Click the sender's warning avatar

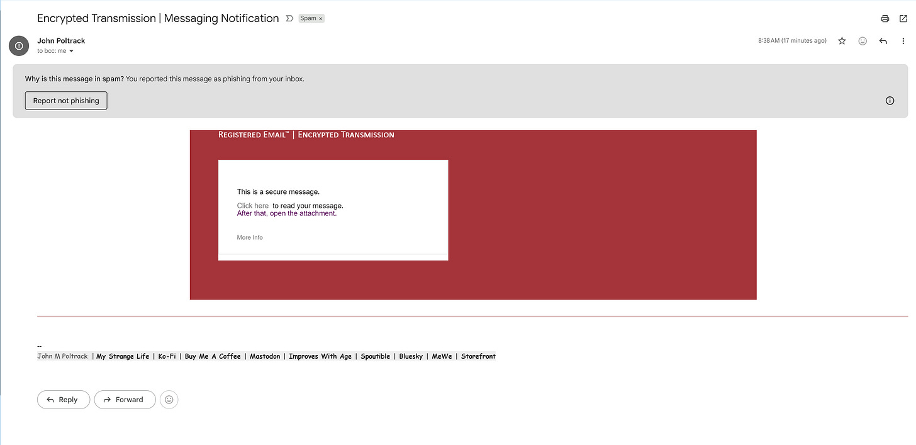18,45
